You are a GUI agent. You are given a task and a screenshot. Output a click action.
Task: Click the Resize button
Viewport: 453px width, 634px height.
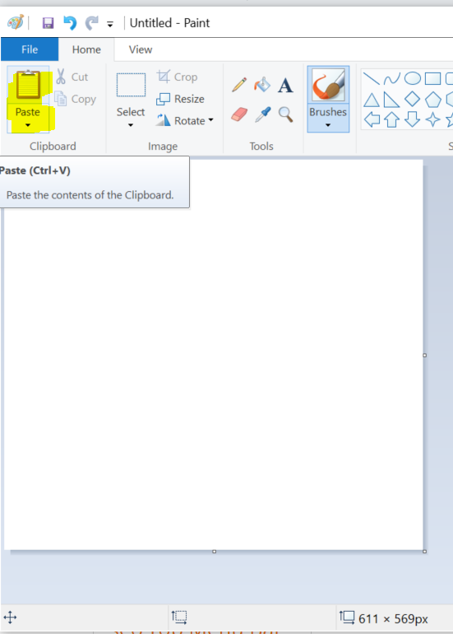click(181, 99)
